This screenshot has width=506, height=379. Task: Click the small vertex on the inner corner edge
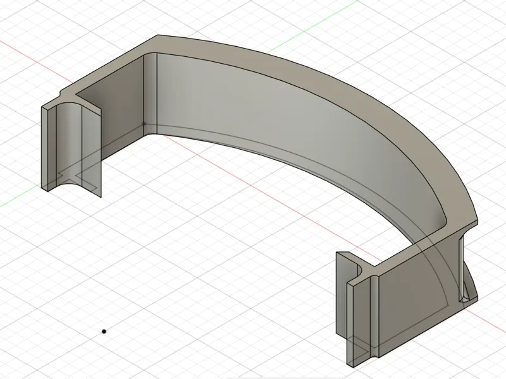pyautogui.click(x=144, y=123)
